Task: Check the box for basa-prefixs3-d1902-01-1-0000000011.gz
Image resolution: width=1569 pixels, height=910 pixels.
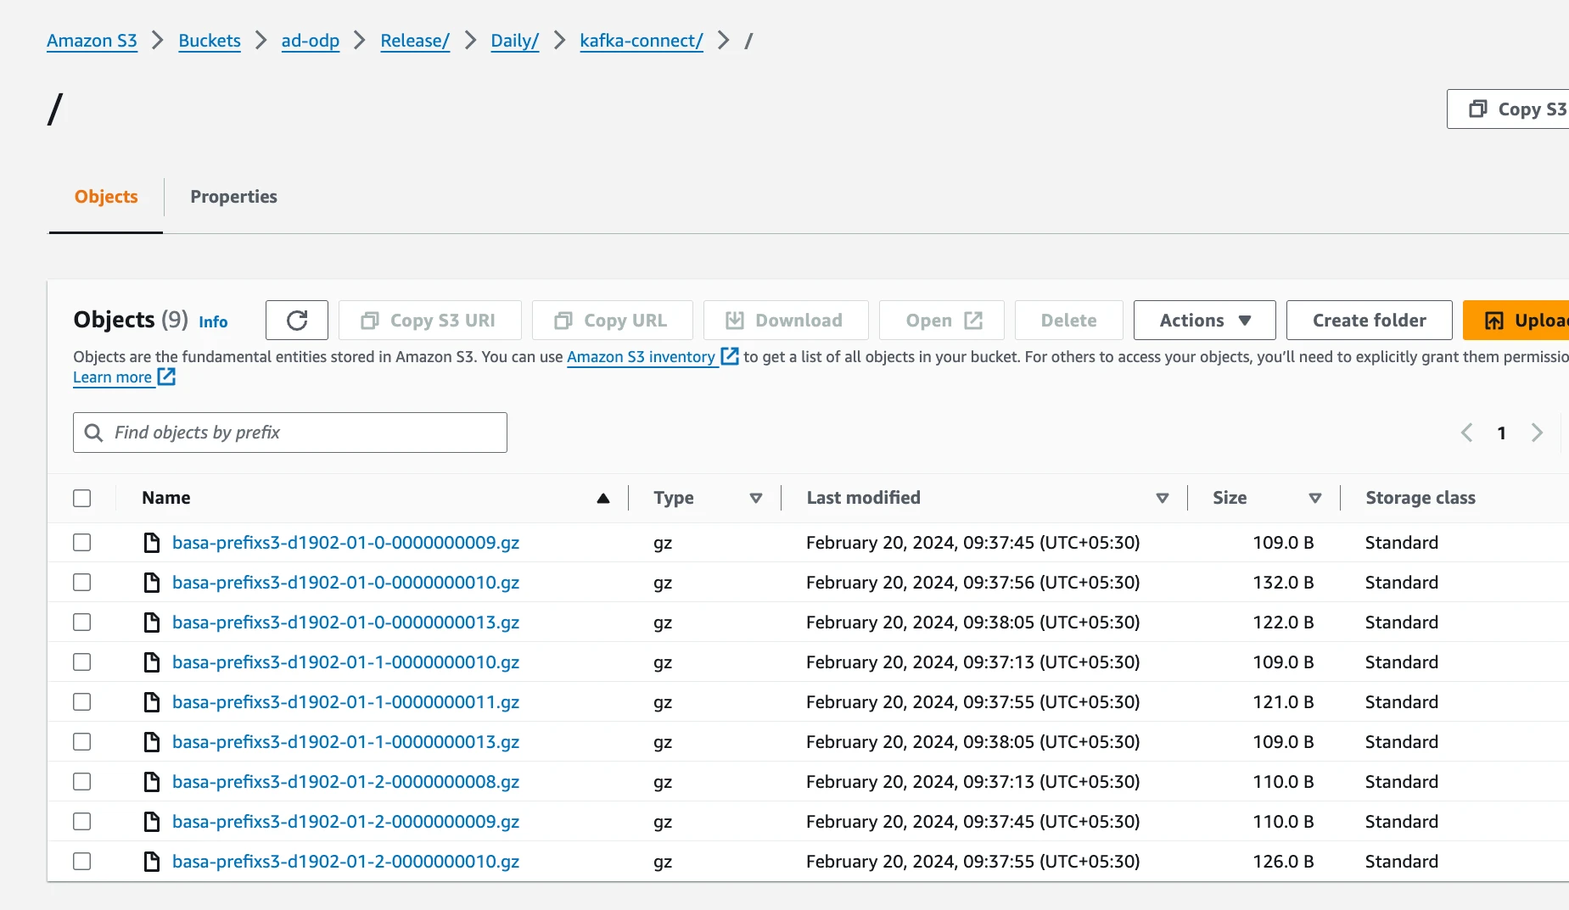Action: pyautogui.click(x=82, y=702)
